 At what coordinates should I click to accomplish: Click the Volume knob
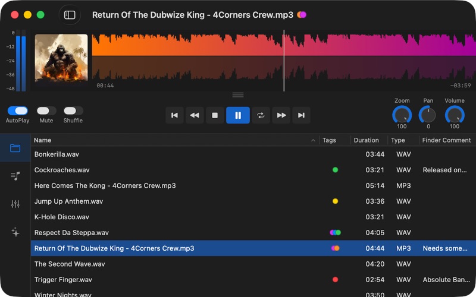pyautogui.click(x=455, y=115)
